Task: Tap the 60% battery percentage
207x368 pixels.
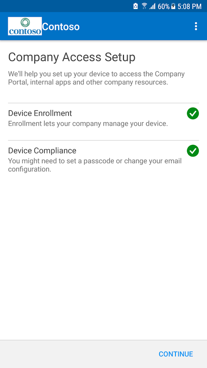Action: (x=164, y=6)
